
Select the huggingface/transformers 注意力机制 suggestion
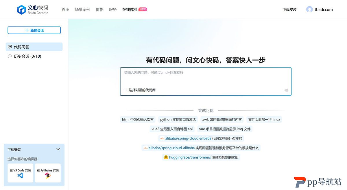click(x=201, y=157)
